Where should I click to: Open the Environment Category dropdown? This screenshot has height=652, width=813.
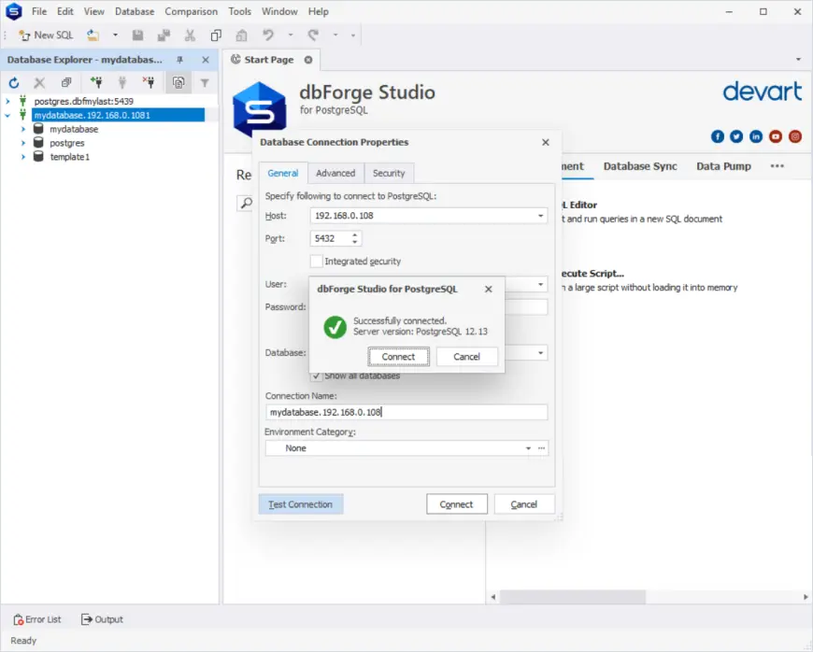pos(528,448)
